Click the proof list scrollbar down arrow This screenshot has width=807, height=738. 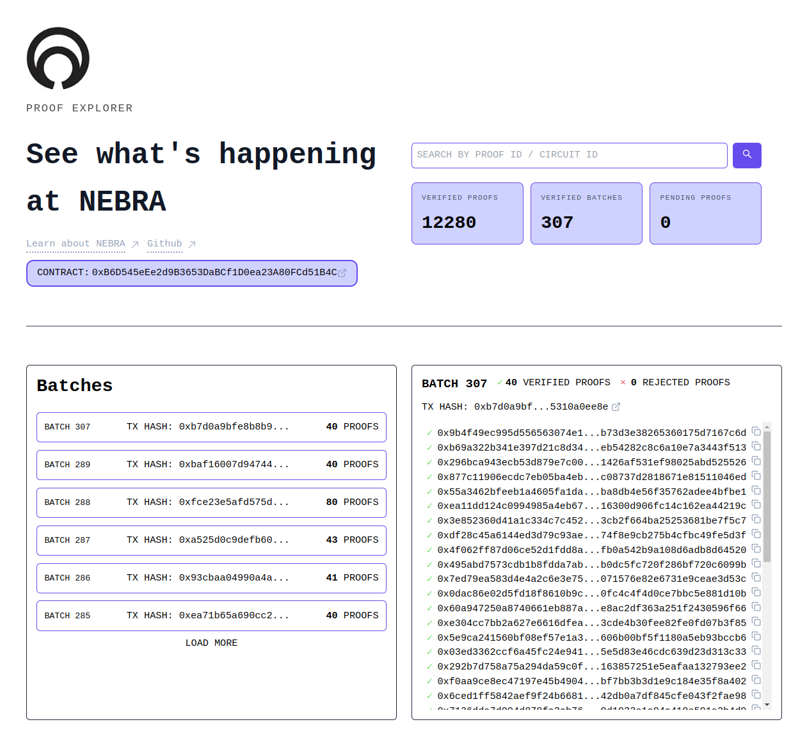pos(767,705)
